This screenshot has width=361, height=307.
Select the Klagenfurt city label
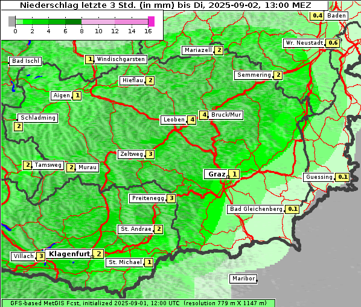pyautogui.click(x=69, y=254)
